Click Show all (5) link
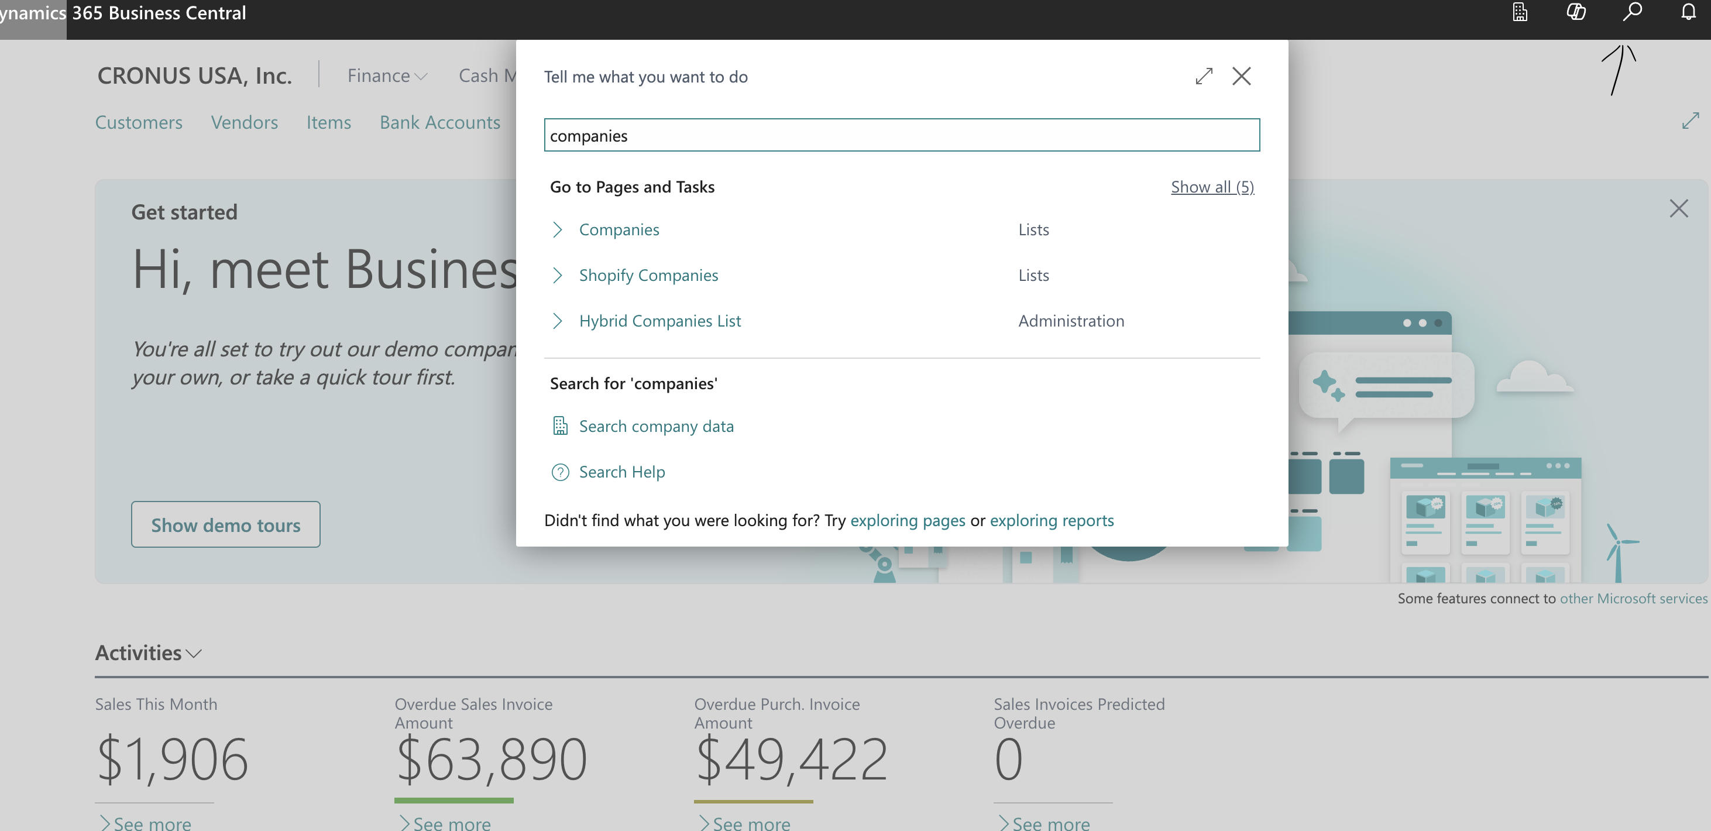 point(1211,187)
